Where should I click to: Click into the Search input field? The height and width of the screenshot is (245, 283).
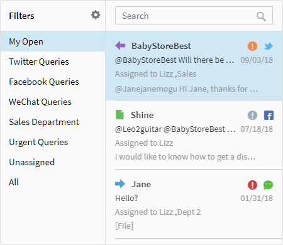194,16
